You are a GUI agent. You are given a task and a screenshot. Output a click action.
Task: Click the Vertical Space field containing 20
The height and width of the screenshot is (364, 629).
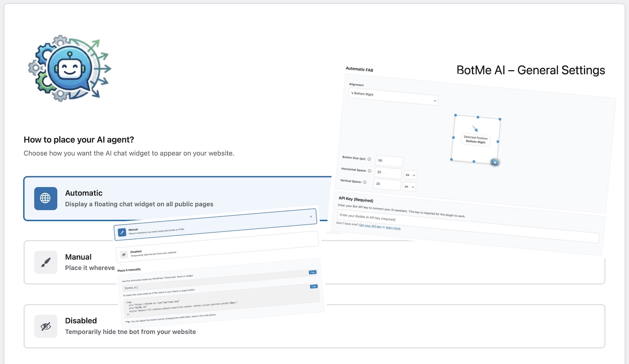(387, 185)
